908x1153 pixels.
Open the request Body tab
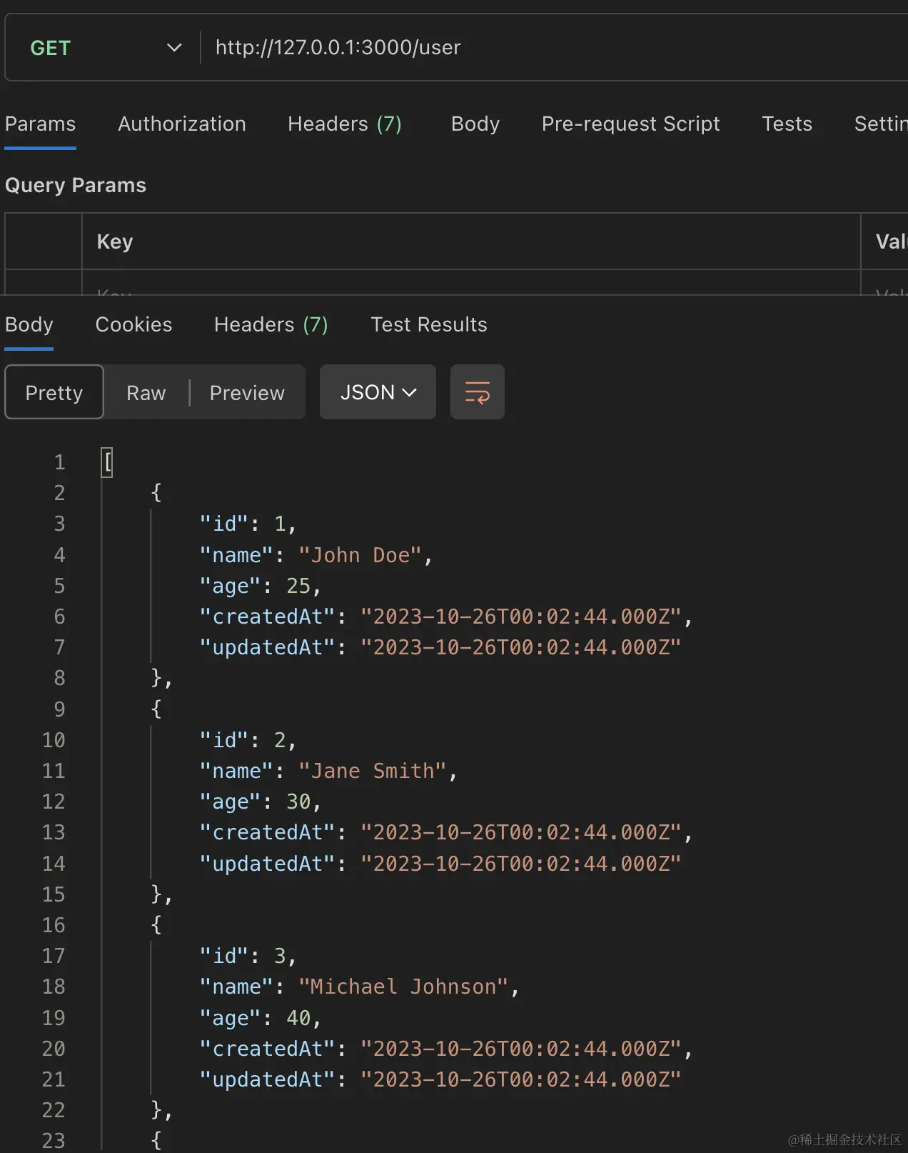475,124
